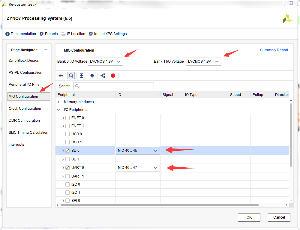Viewport: 300px width, 230px height.
Task: Go to SMC Timing Calculation page
Action: (28, 133)
